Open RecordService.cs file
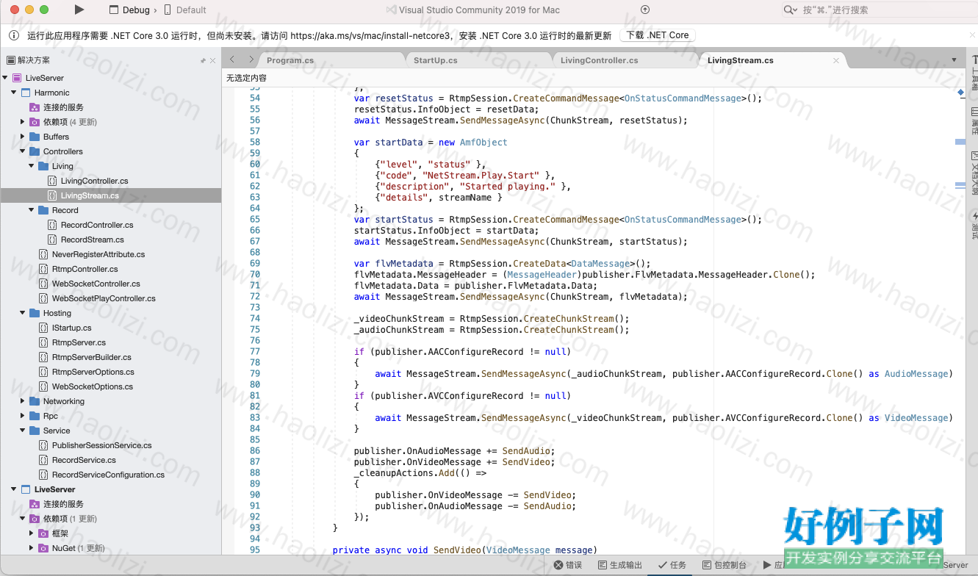978x576 pixels. (84, 460)
